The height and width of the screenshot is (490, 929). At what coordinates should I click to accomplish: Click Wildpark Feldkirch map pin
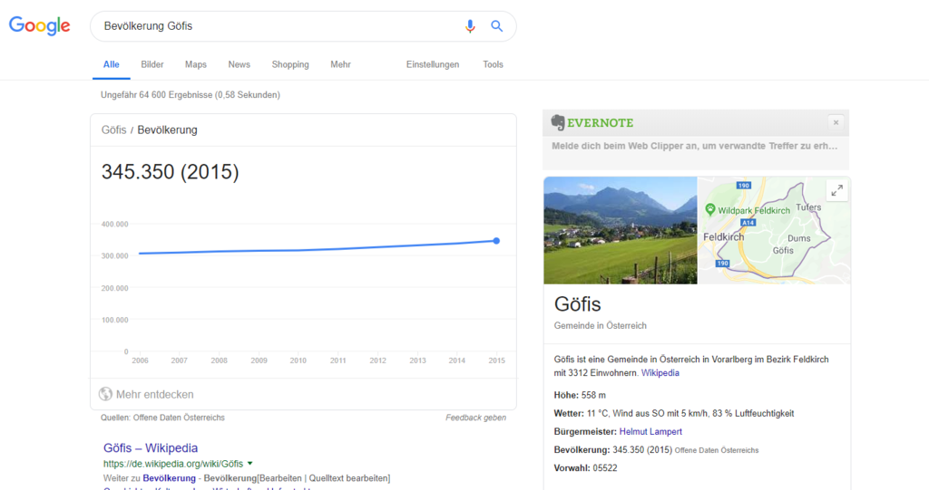[710, 209]
